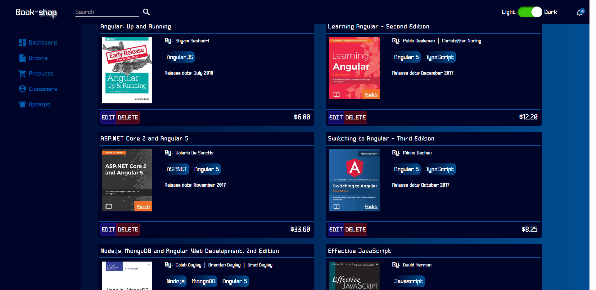Select Angular 5 tag beside ASP.NET

click(206, 169)
